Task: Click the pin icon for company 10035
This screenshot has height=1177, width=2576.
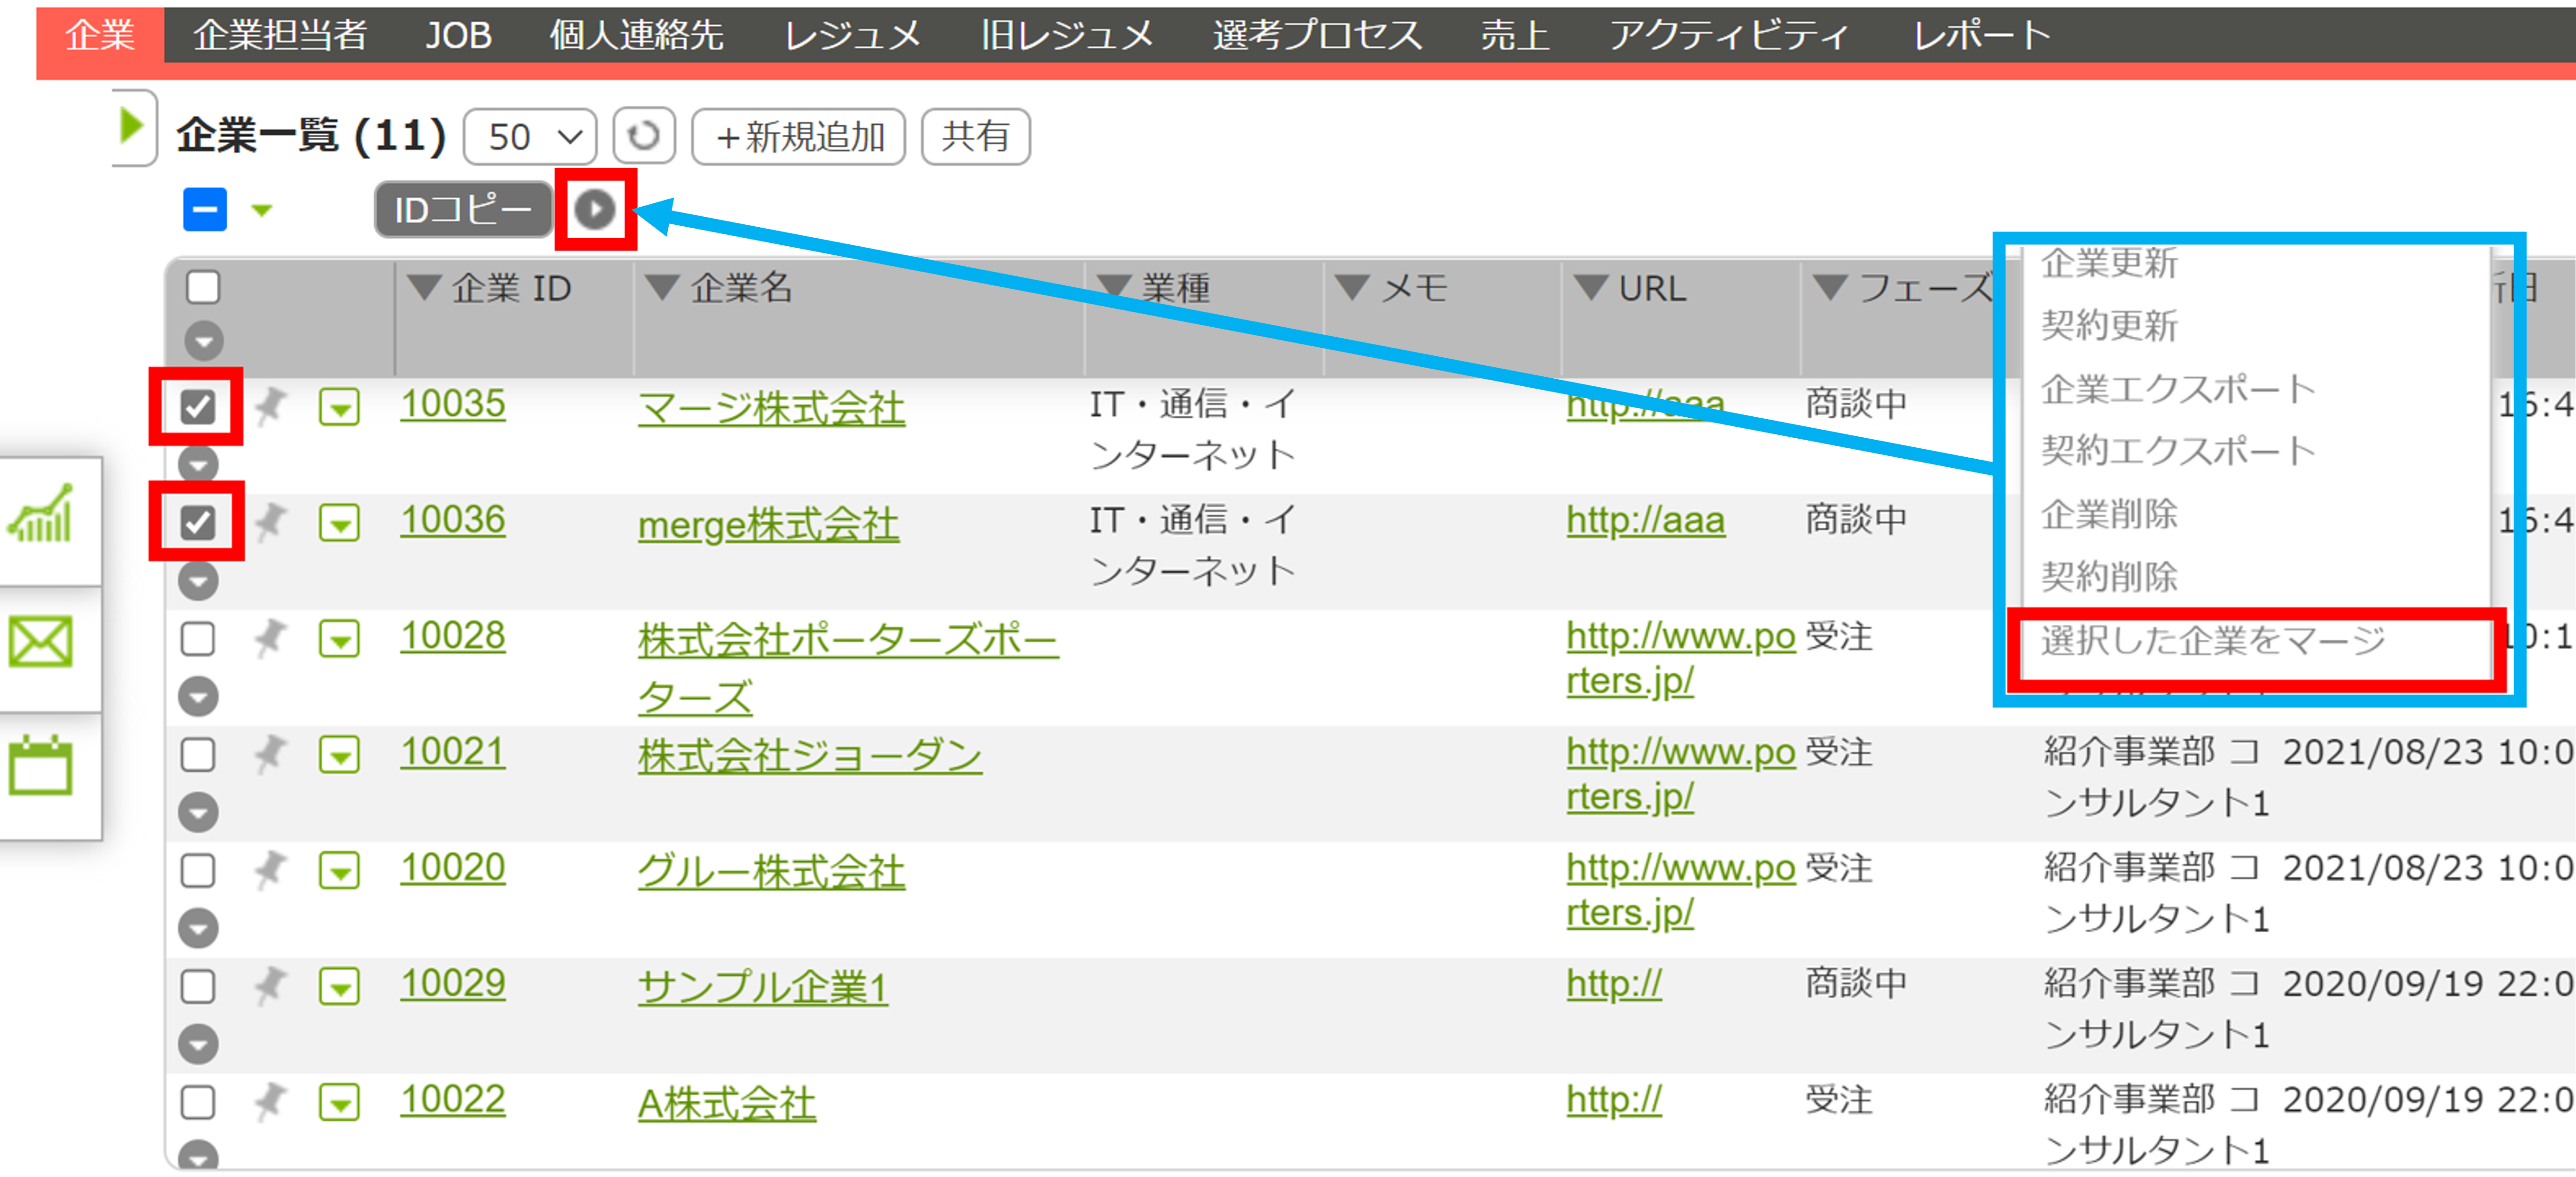Action: pos(269,407)
